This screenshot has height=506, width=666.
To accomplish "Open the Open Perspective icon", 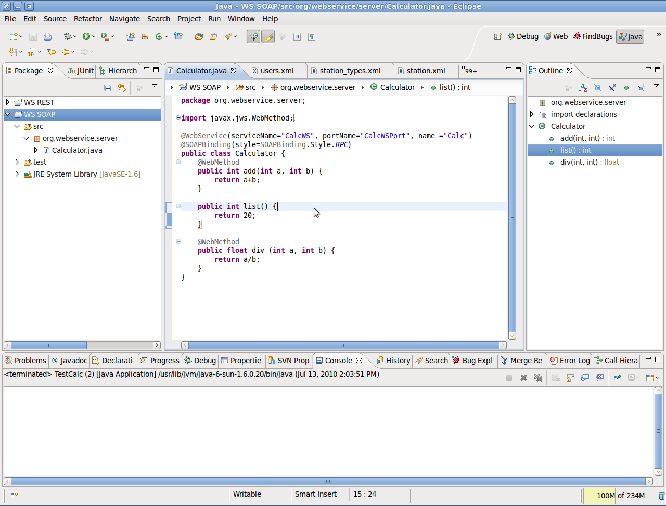I will coord(497,36).
